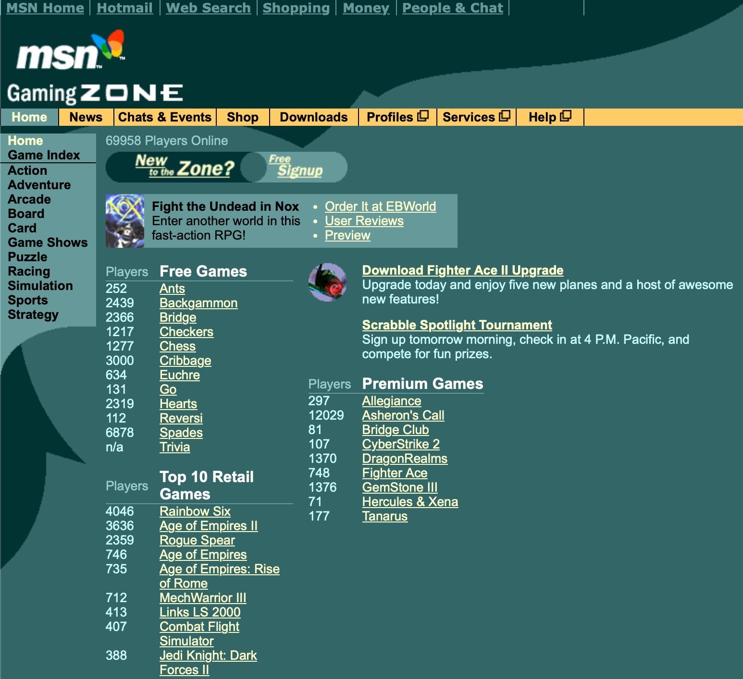Follow the Order It at EBWorld link
This screenshot has height=679, width=743.
pos(380,206)
